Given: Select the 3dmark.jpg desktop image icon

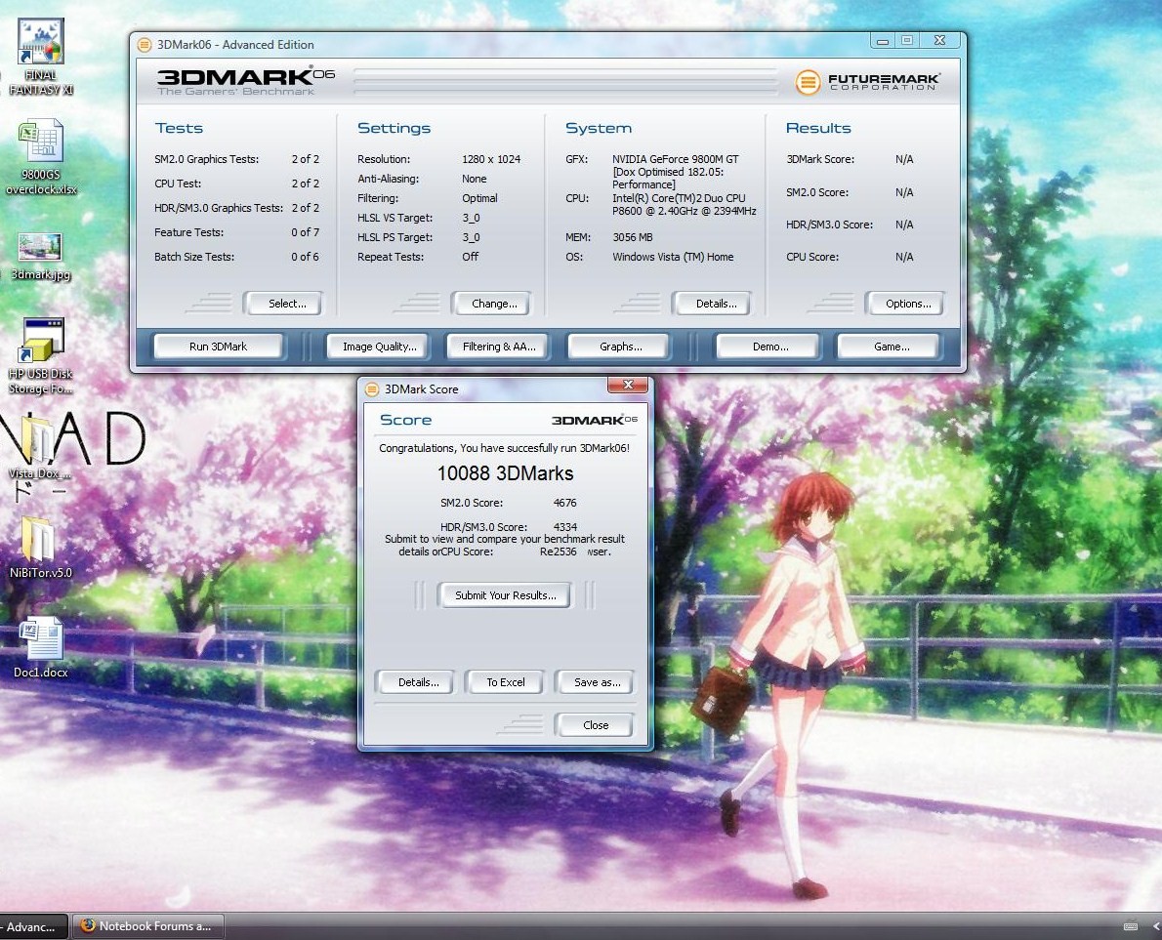Looking at the screenshot, I should [41, 257].
